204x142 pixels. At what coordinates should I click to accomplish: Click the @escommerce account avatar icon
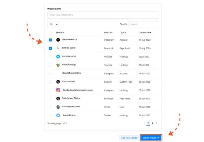pos(58,40)
